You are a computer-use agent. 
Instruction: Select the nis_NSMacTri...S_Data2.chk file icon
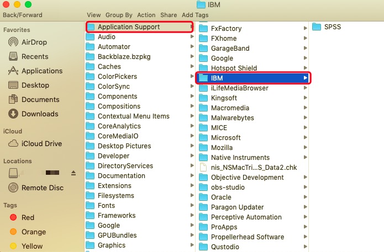203,168
